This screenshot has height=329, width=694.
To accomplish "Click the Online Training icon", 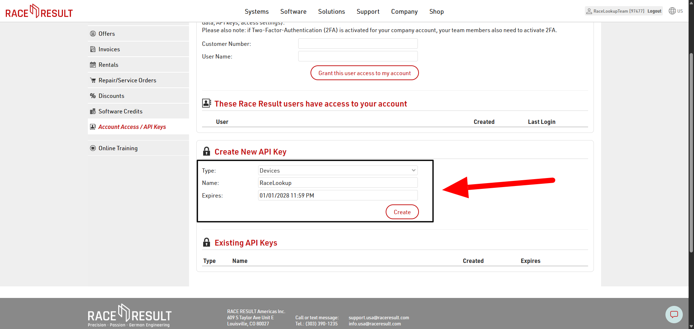I will point(93,148).
